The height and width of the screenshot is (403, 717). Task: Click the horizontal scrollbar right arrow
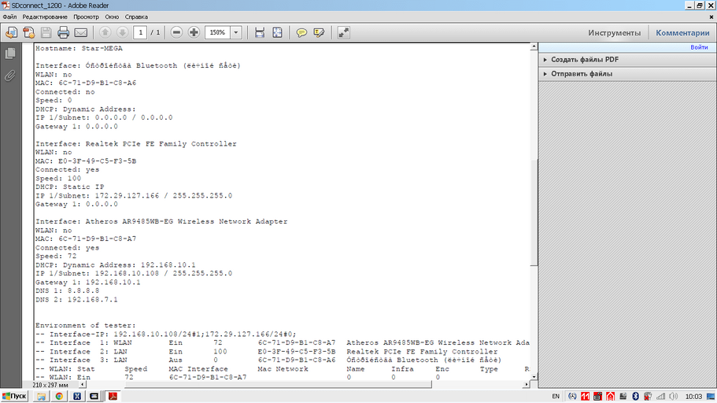526,385
